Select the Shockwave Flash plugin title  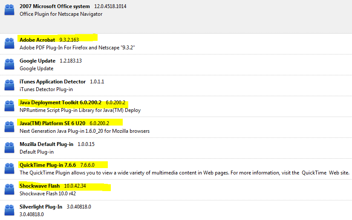pos(40,186)
